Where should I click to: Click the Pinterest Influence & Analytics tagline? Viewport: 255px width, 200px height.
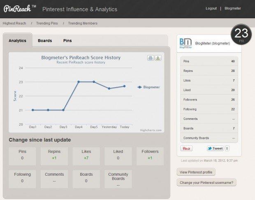[80, 9]
